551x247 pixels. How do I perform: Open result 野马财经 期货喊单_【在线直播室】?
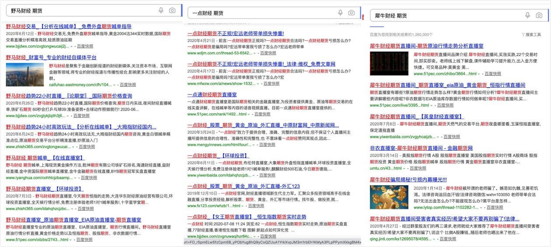click(45, 158)
